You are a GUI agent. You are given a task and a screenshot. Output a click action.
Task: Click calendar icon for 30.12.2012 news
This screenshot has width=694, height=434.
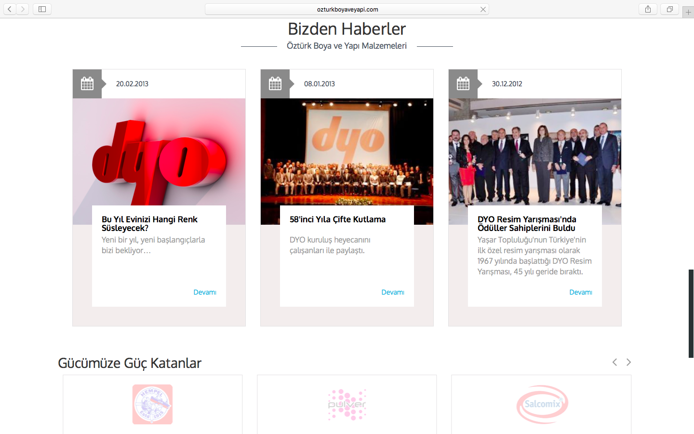[x=463, y=83]
